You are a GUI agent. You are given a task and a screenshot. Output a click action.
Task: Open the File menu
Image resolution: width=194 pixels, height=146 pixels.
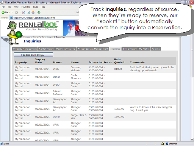click(x=3, y=7)
